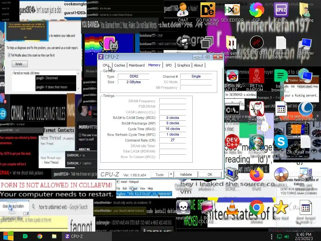Launch the CPUID CPU-Z desktop shortcut
This screenshot has height=241, width=321.
click(281, 10)
